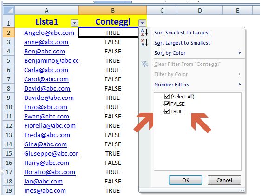Open the anne@abc.com link

(x=46, y=42)
